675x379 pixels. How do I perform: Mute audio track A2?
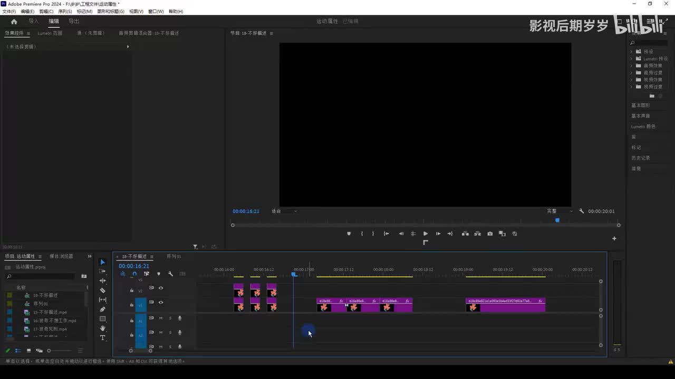[161, 332]
